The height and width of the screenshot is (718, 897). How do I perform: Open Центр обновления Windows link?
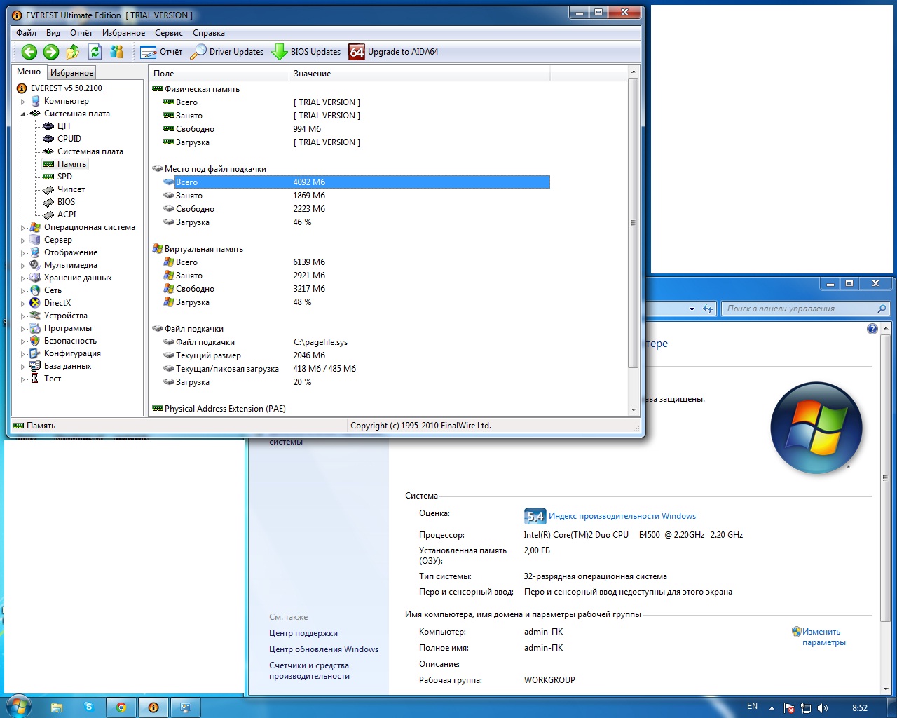[324, 649]
